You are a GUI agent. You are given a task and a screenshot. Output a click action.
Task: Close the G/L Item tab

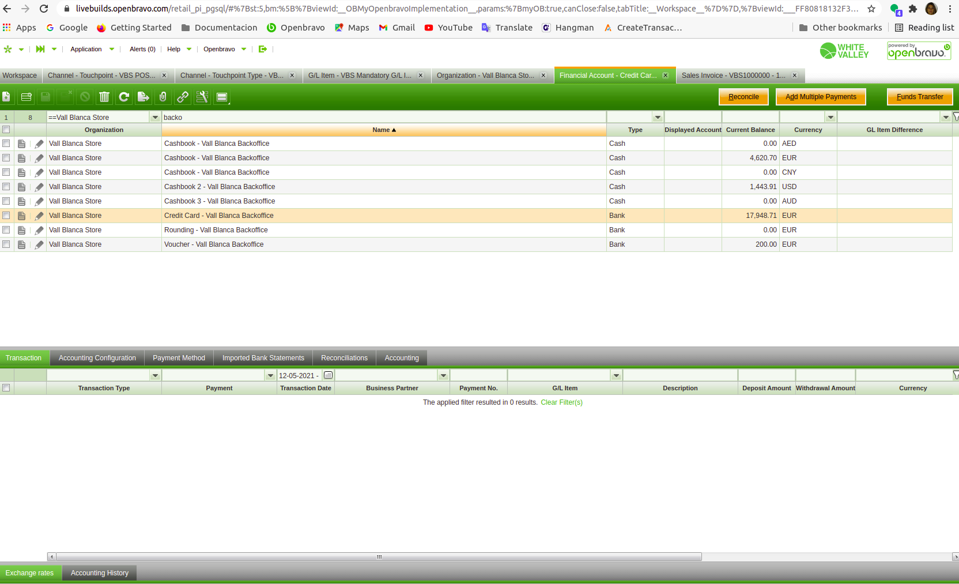coord(421,76)
